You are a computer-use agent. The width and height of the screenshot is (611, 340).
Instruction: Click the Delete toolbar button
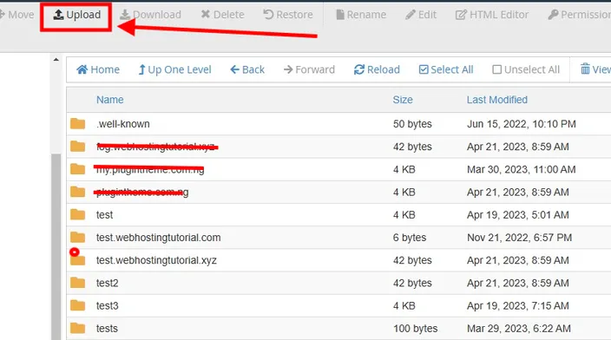222,15
